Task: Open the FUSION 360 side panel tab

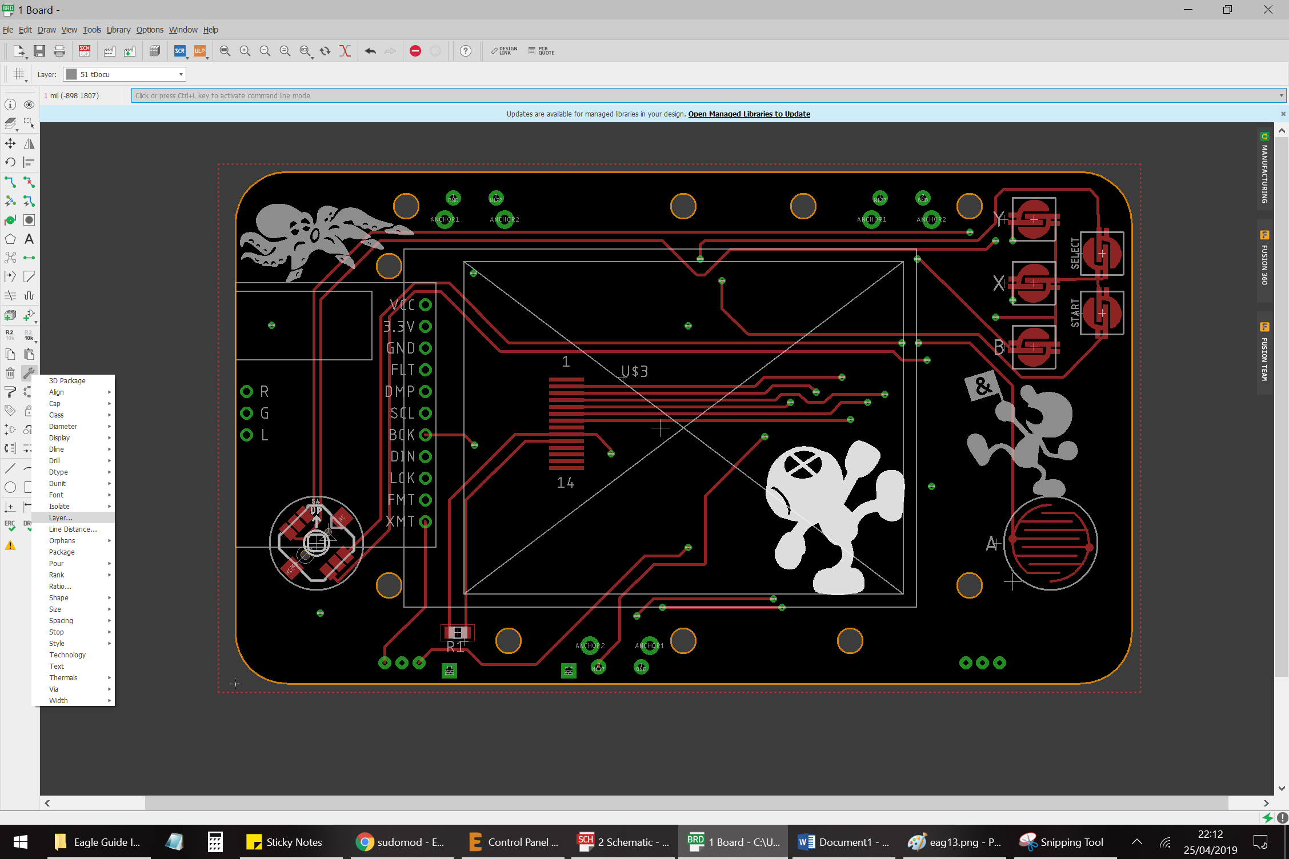Action: coord(1264,260)
